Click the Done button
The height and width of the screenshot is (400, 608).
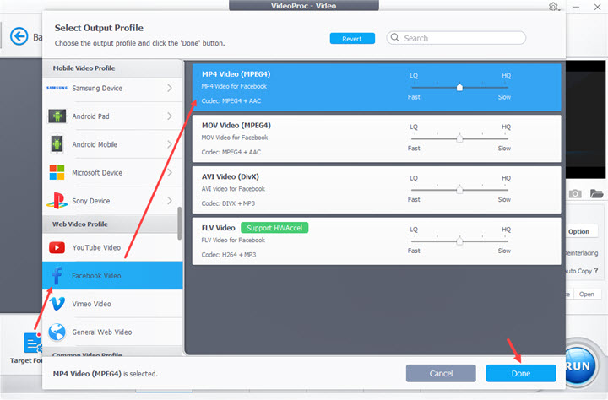[x=521, y=373]
